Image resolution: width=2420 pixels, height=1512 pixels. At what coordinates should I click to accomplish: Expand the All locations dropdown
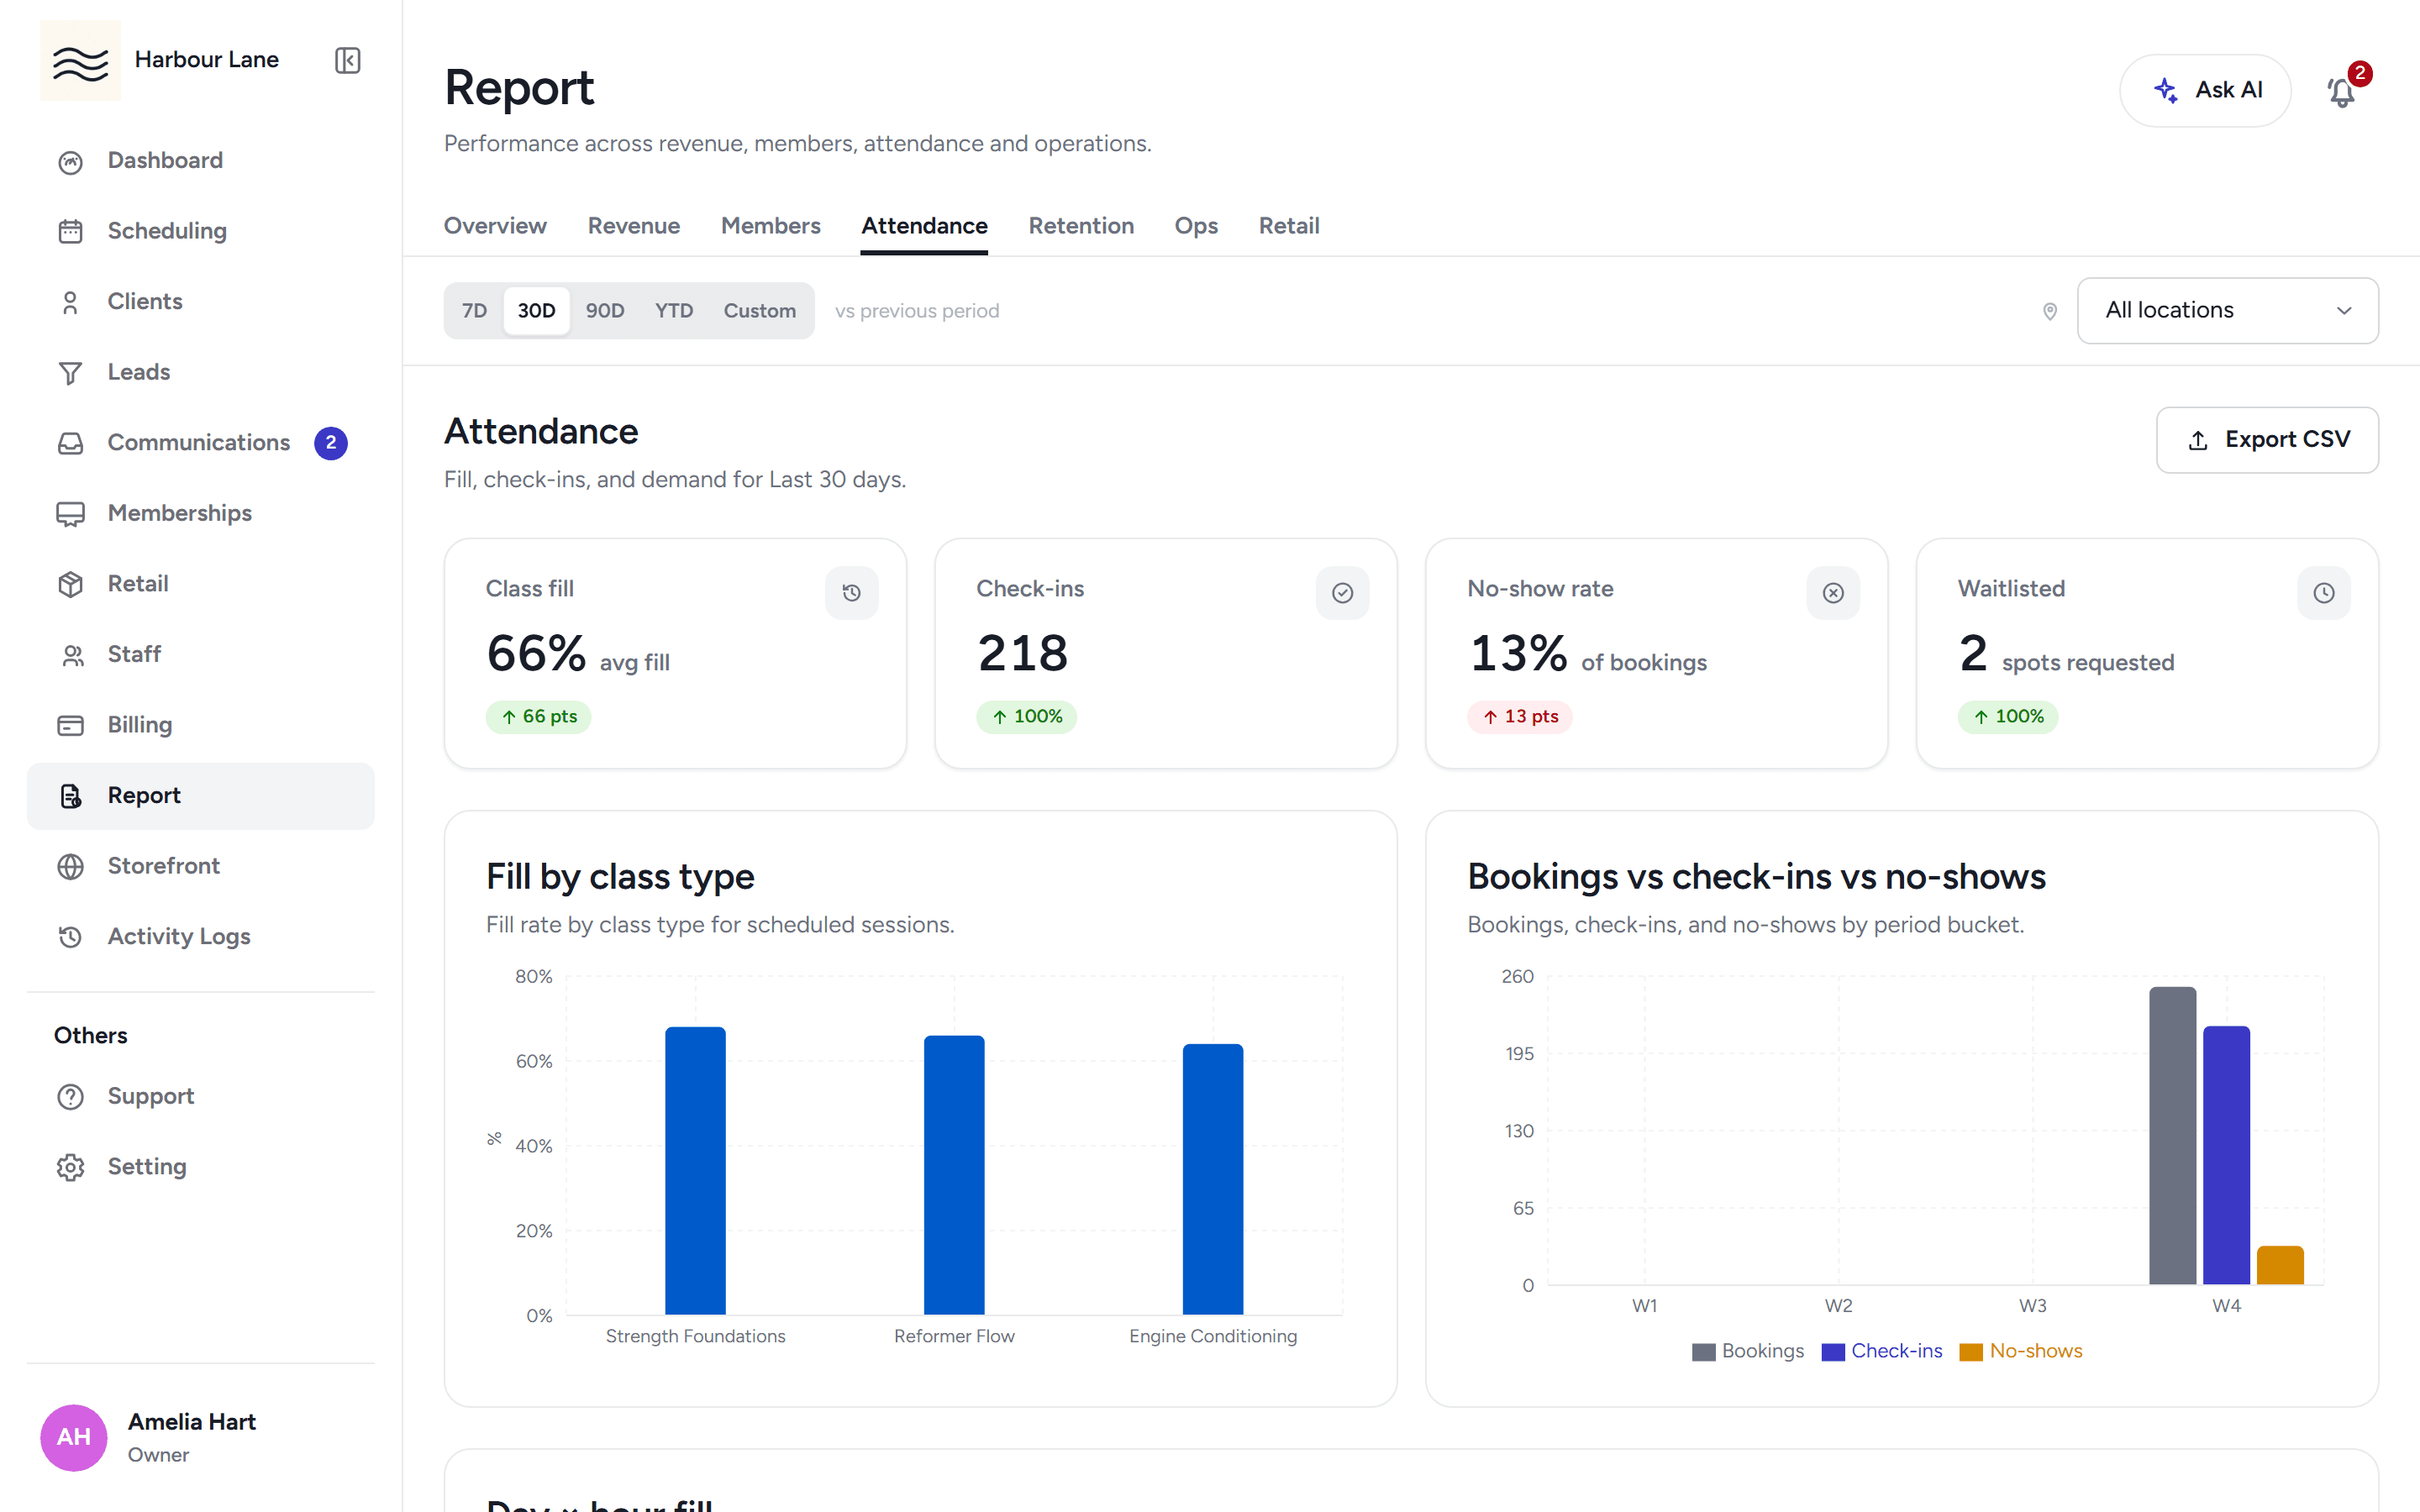point(2227,311)
